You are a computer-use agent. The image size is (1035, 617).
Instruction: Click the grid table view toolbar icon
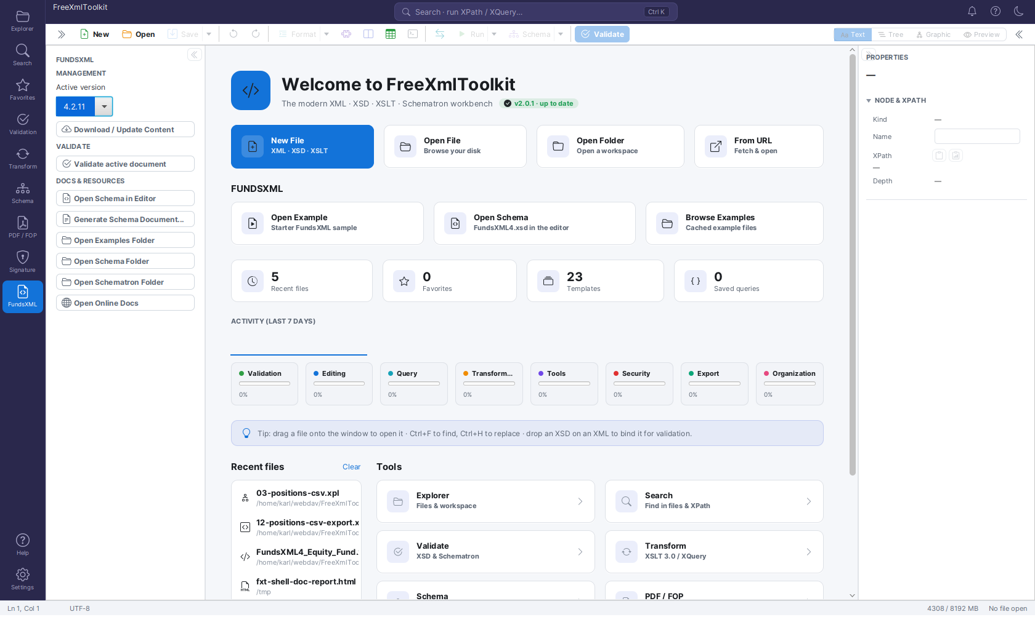(x=391, y=34)
